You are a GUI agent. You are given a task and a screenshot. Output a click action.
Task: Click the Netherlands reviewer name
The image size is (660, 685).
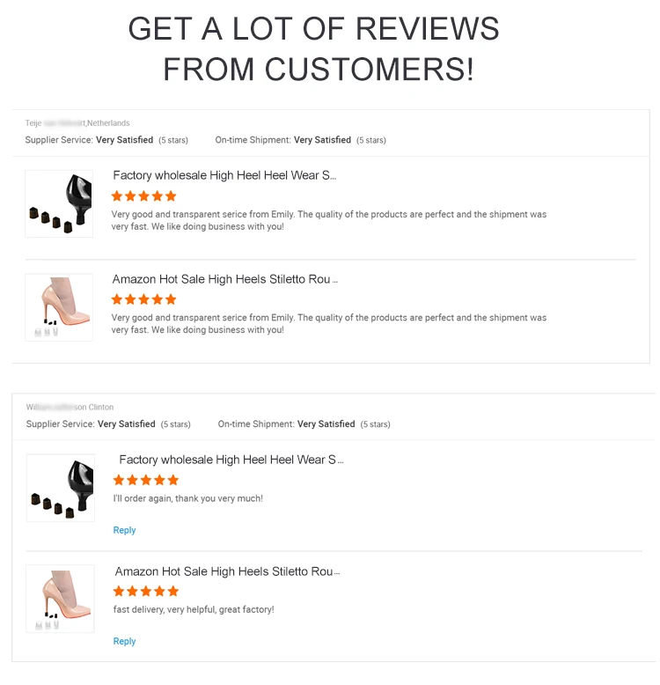(77, 123)
